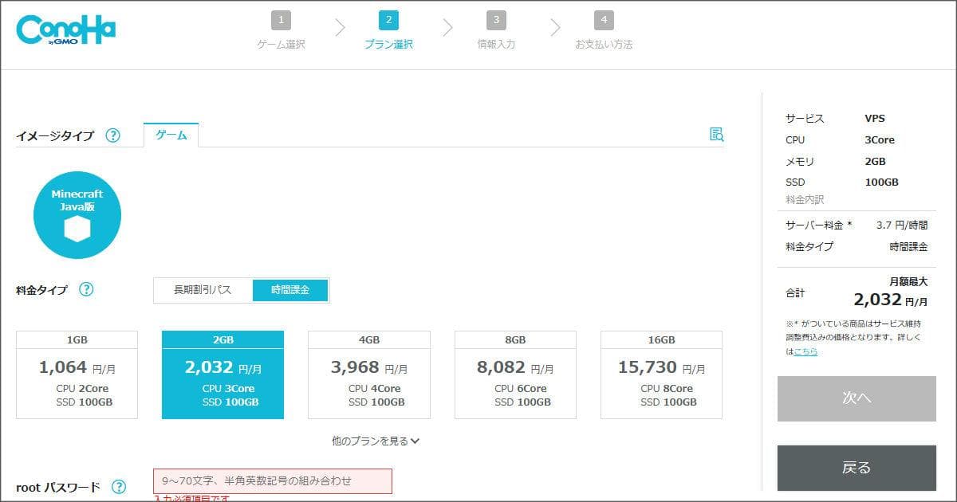Open the help icon beside root パスワード

tap(119, 487)
